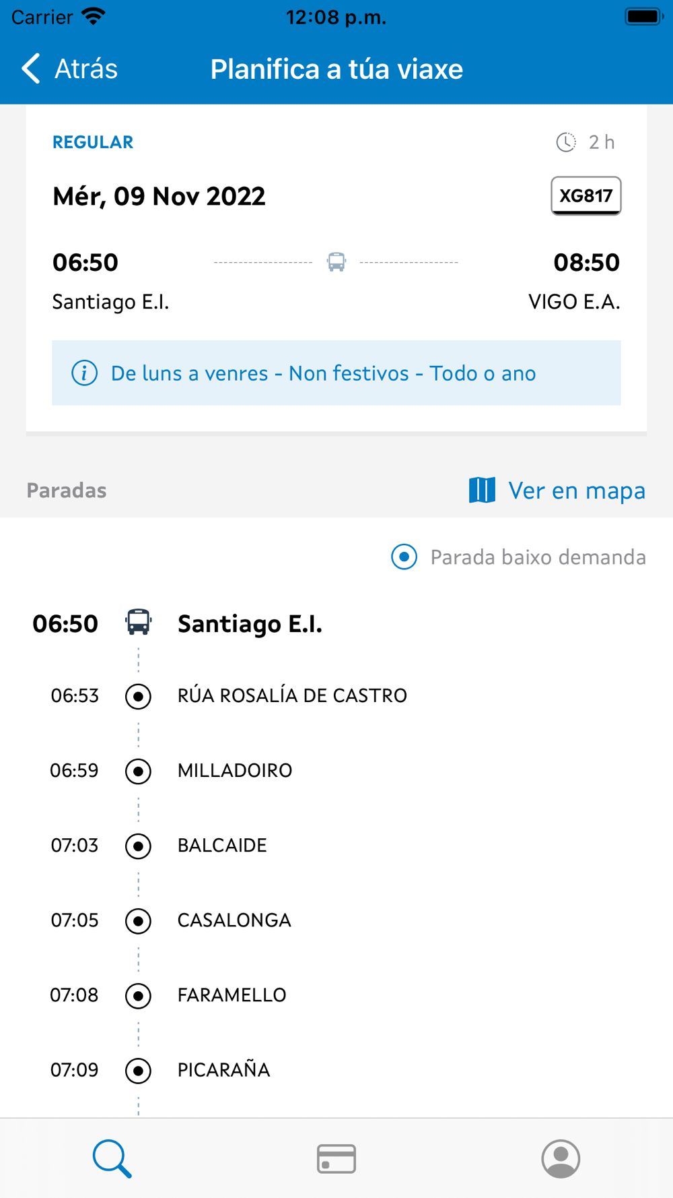
Task: Open the search tab magnifier icon
Action: point(112,1158)
